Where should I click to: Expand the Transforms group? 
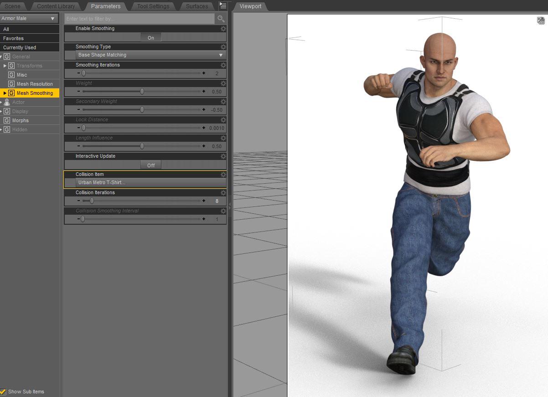(x=5, y=66)
